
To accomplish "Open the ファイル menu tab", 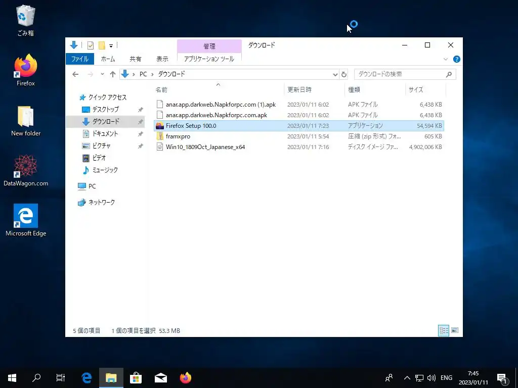I will [x=79, y=59].
